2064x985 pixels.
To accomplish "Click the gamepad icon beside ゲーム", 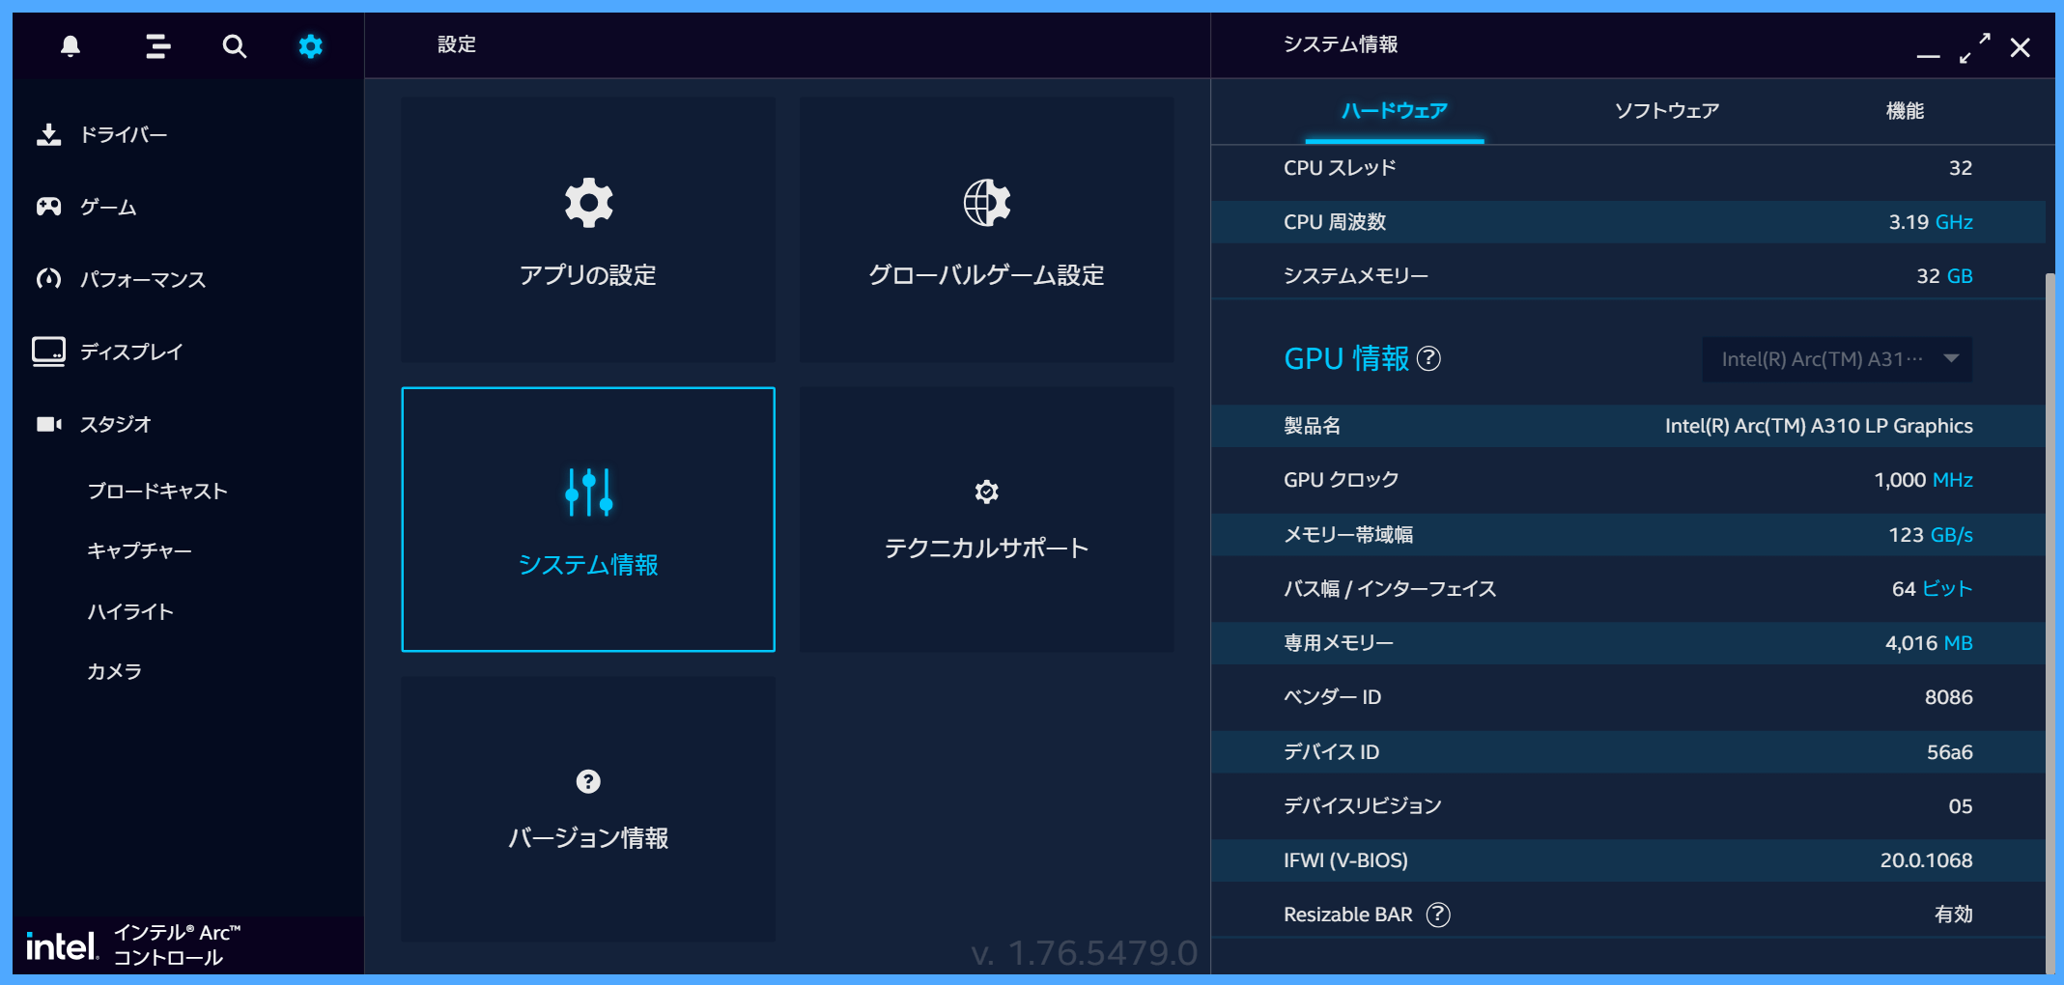I will pos(48,207).
